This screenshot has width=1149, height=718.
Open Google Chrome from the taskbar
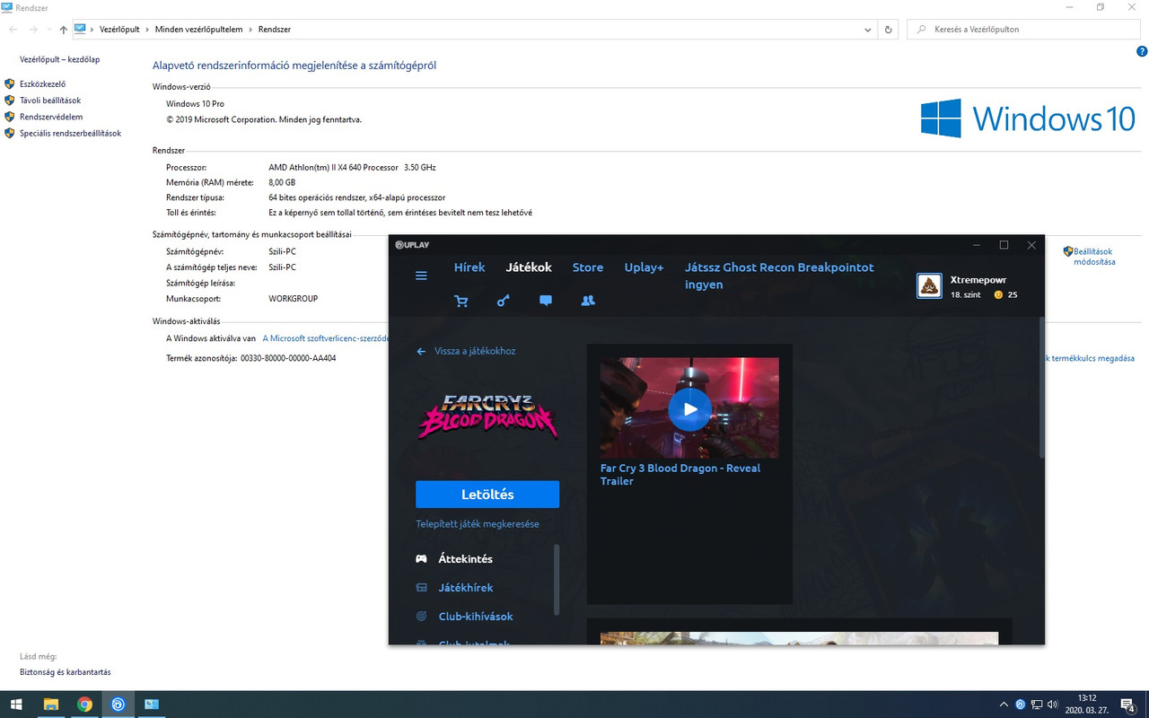point(84,705)
